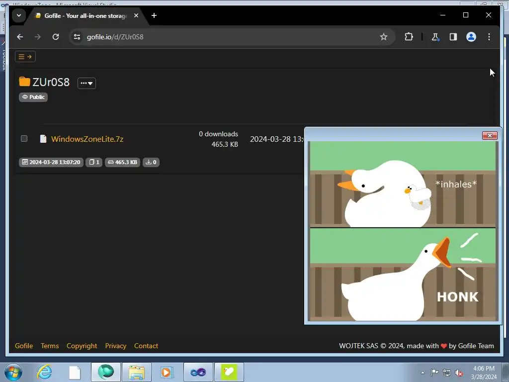Click the WindowsZoneLite.7z file icon
Image resolution: width=509 pixels, height=382 pixels.
click(x=43, y=139)
